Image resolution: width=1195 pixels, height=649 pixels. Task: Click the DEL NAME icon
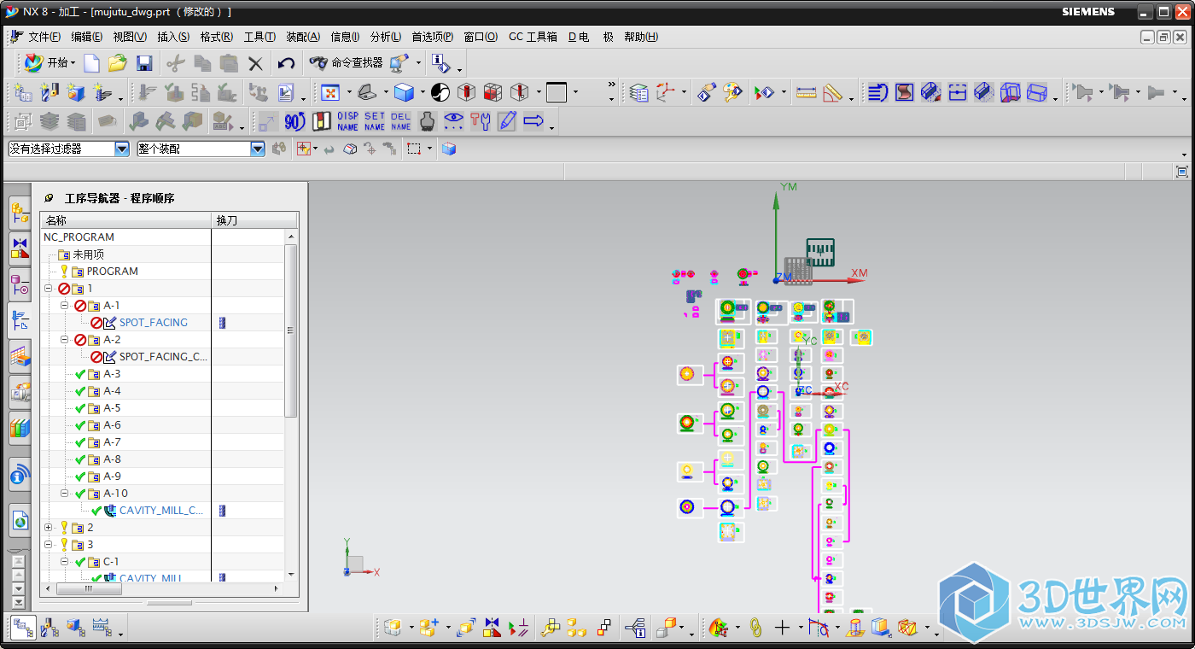pyautogui.click(x=401, y=121)
